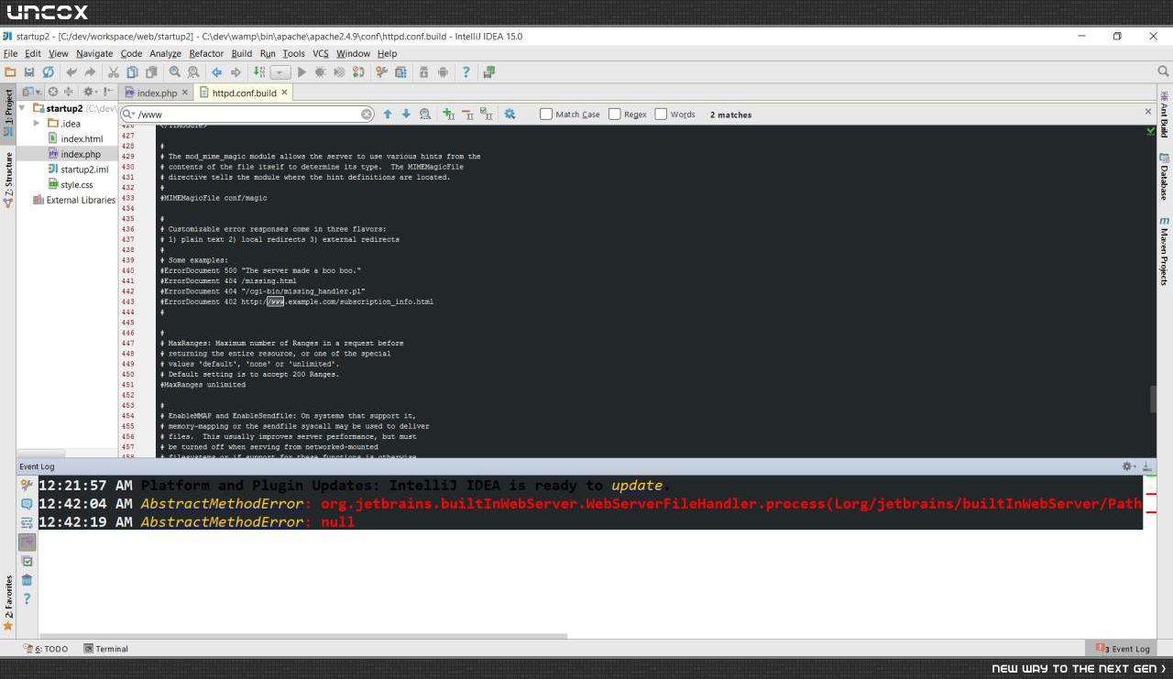Click the Replace magnifier toolbar icon
The image size is (1173, 679).
pyautogui.click(x=193, y=71)
